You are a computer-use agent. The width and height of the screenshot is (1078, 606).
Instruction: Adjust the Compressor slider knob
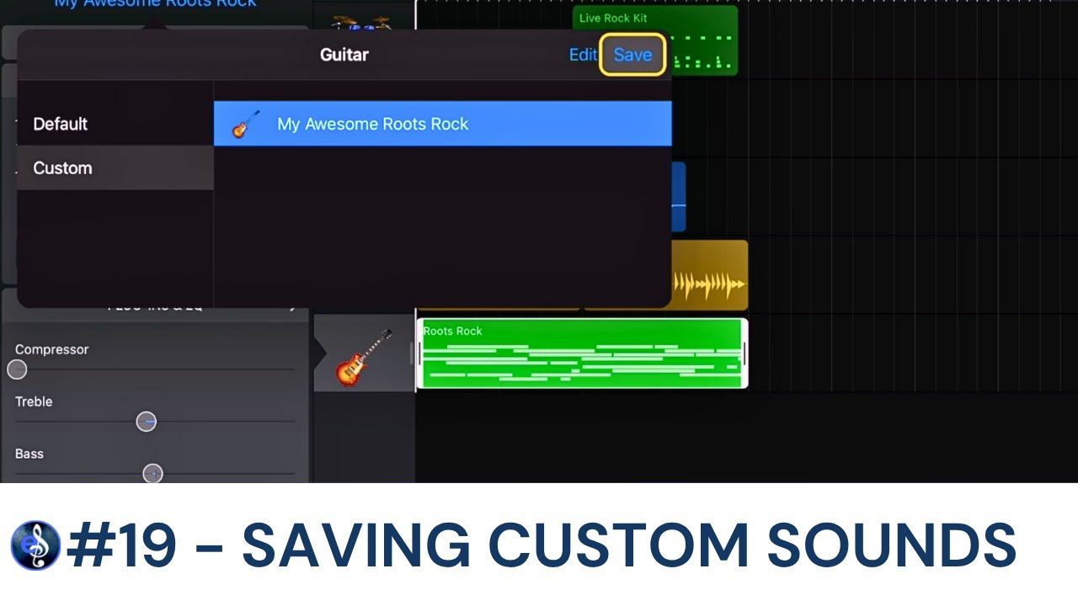click(17, 369)
